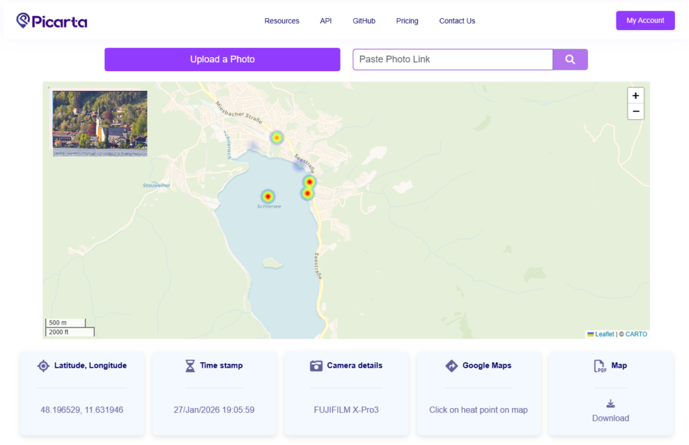Click the Google Maps direction icon

click(x=451, y=366)
